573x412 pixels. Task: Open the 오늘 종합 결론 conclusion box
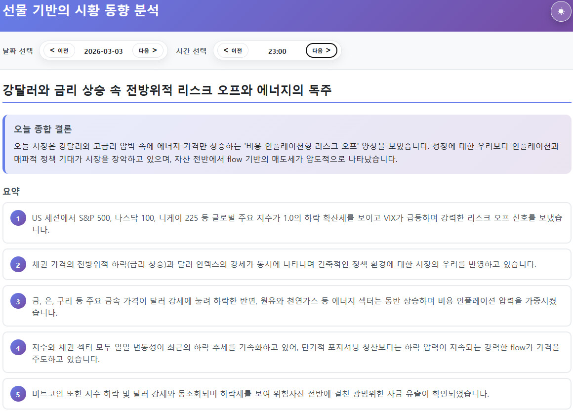(x=286, y=144)
